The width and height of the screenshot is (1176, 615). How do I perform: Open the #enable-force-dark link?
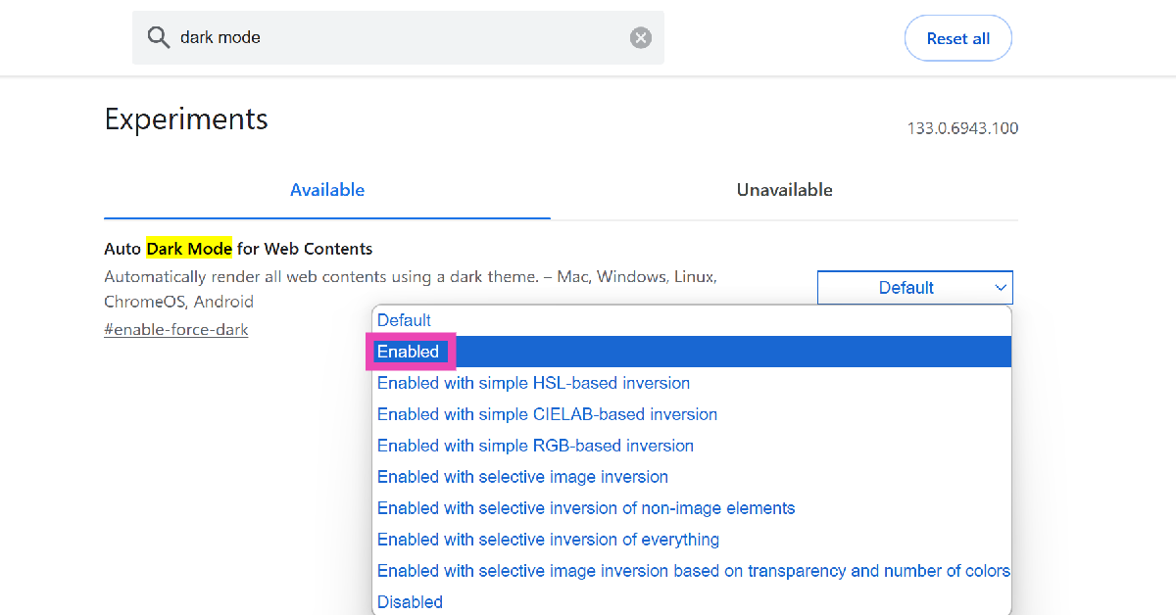tap(176, 330)
